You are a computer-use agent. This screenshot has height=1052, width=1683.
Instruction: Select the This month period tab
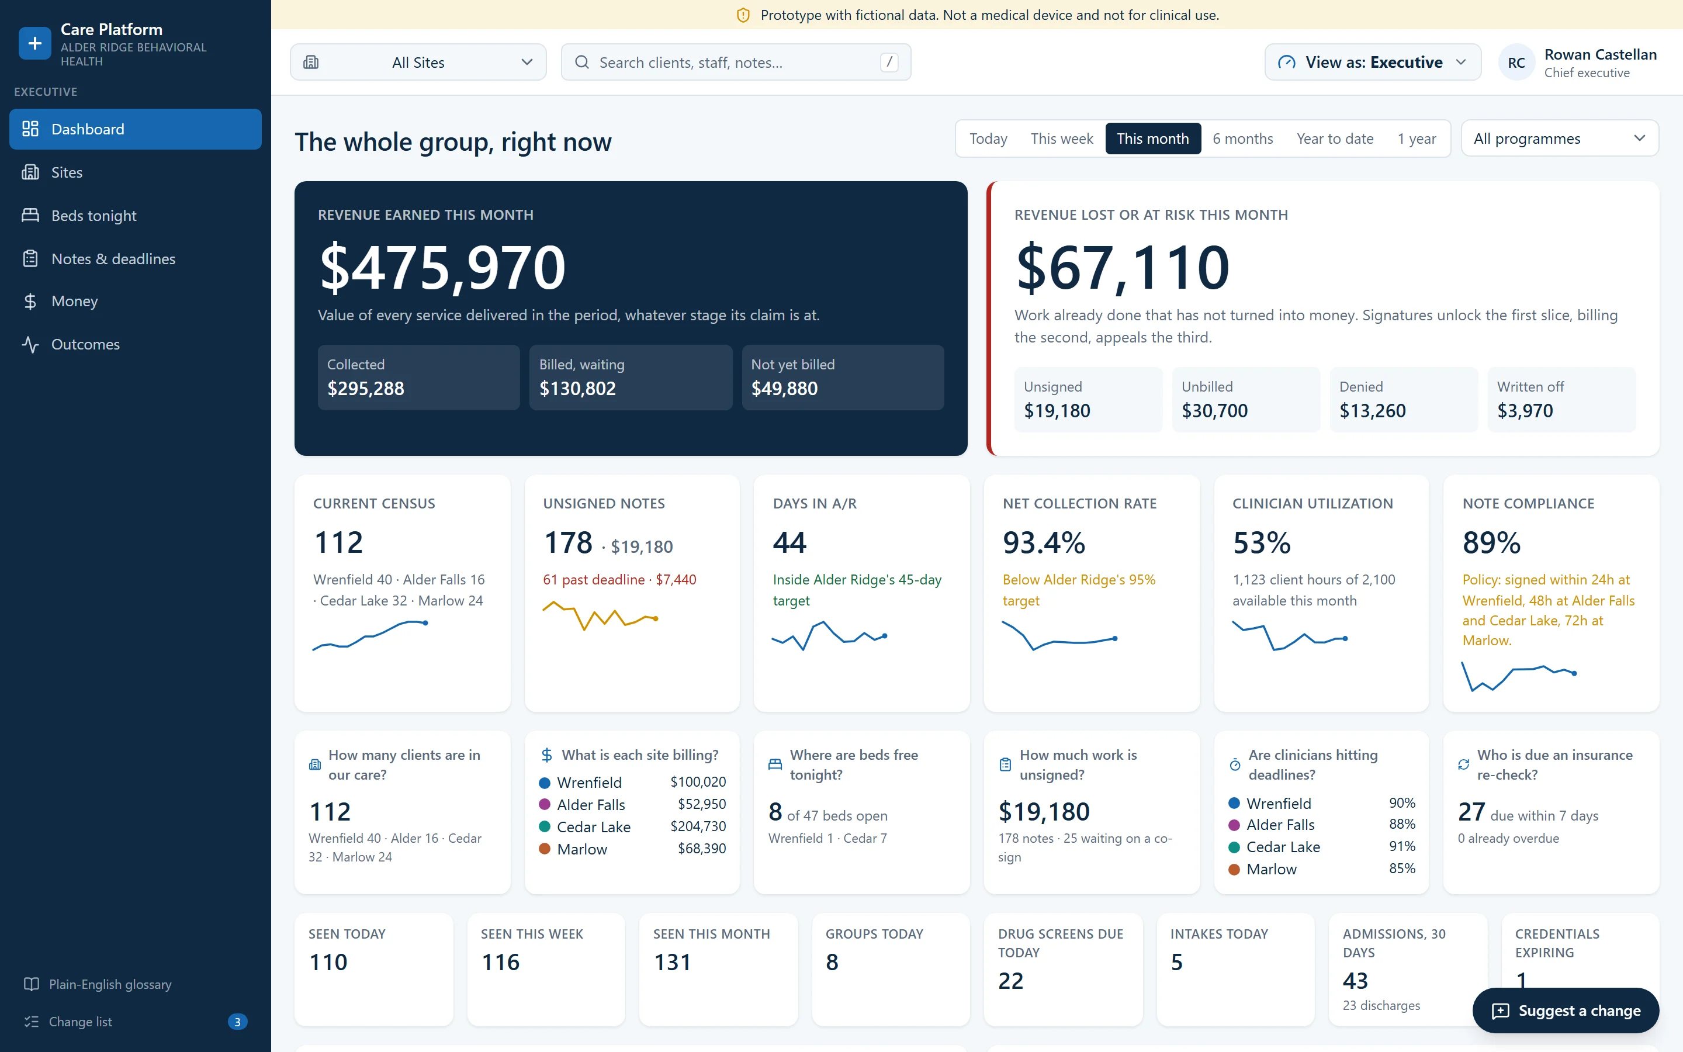1152,139
